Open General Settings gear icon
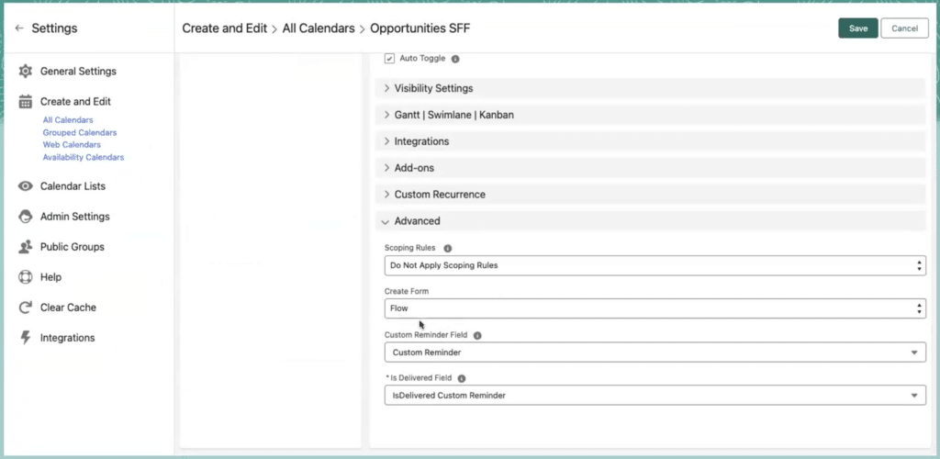Screen dimensions: 940x459 coord(25,72)
